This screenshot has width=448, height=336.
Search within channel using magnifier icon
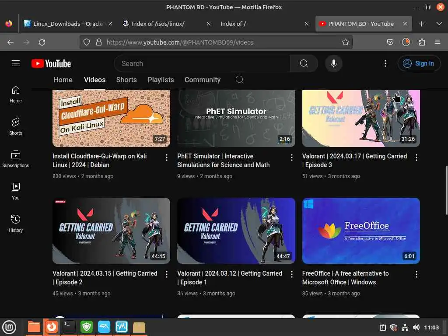click(x=239, y=80)
